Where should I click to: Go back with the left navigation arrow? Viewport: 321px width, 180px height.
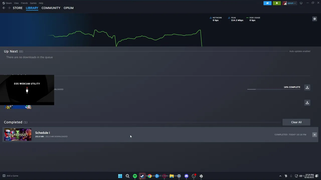[4, 8]
